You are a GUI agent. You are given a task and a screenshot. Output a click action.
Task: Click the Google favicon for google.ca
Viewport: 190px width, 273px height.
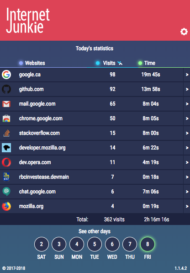(x=6, y=75)
